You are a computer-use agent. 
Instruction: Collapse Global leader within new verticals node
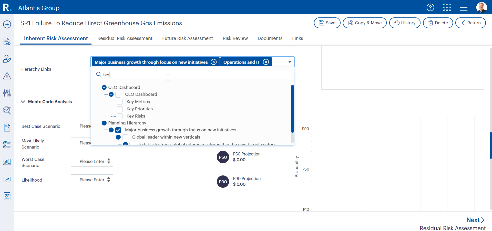(x=118, y=137)
